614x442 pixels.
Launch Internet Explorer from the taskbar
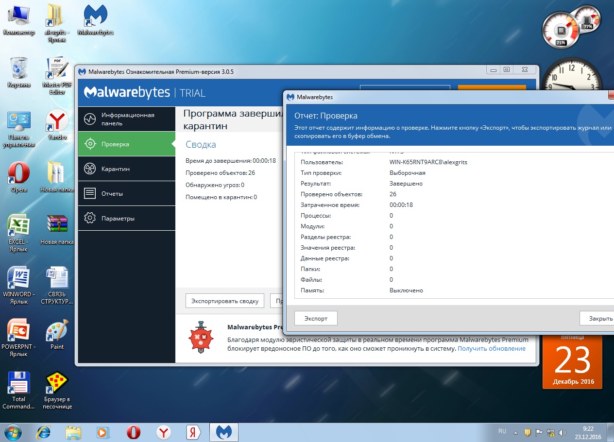point(44,432)
